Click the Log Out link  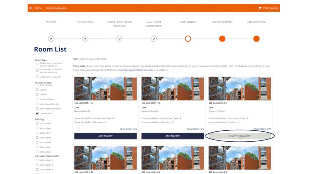274,8
